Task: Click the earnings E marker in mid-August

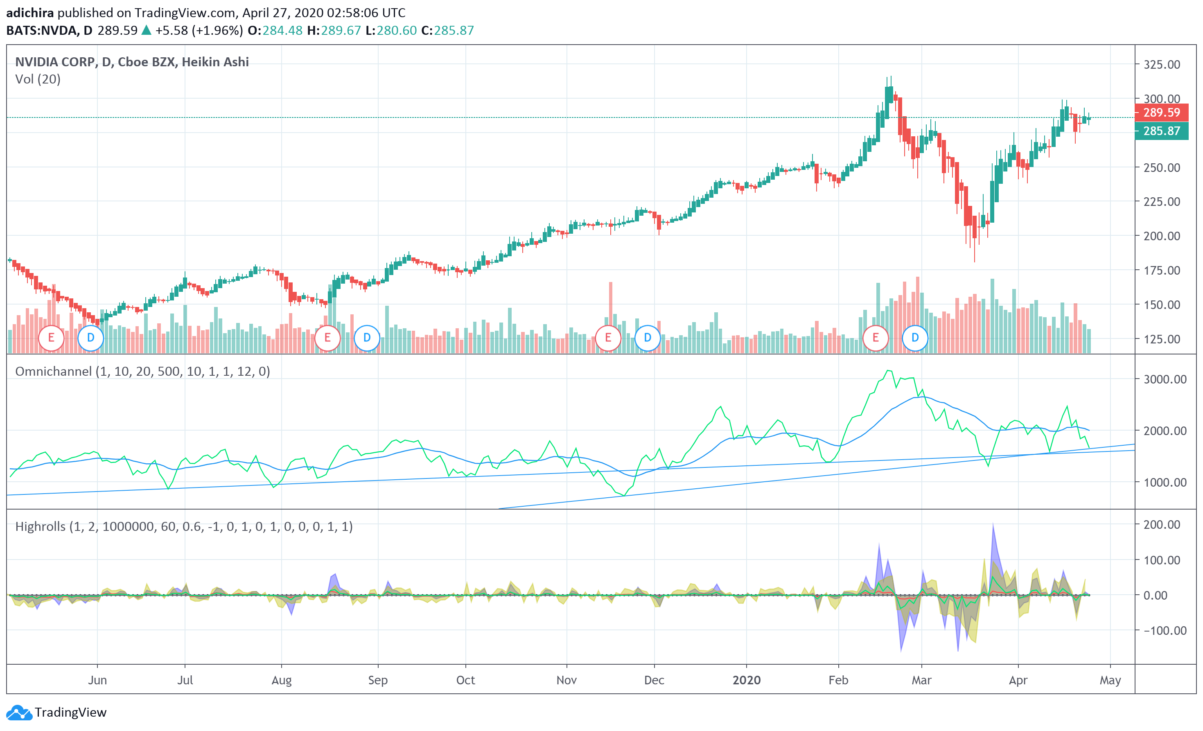Action: [327, 338]
